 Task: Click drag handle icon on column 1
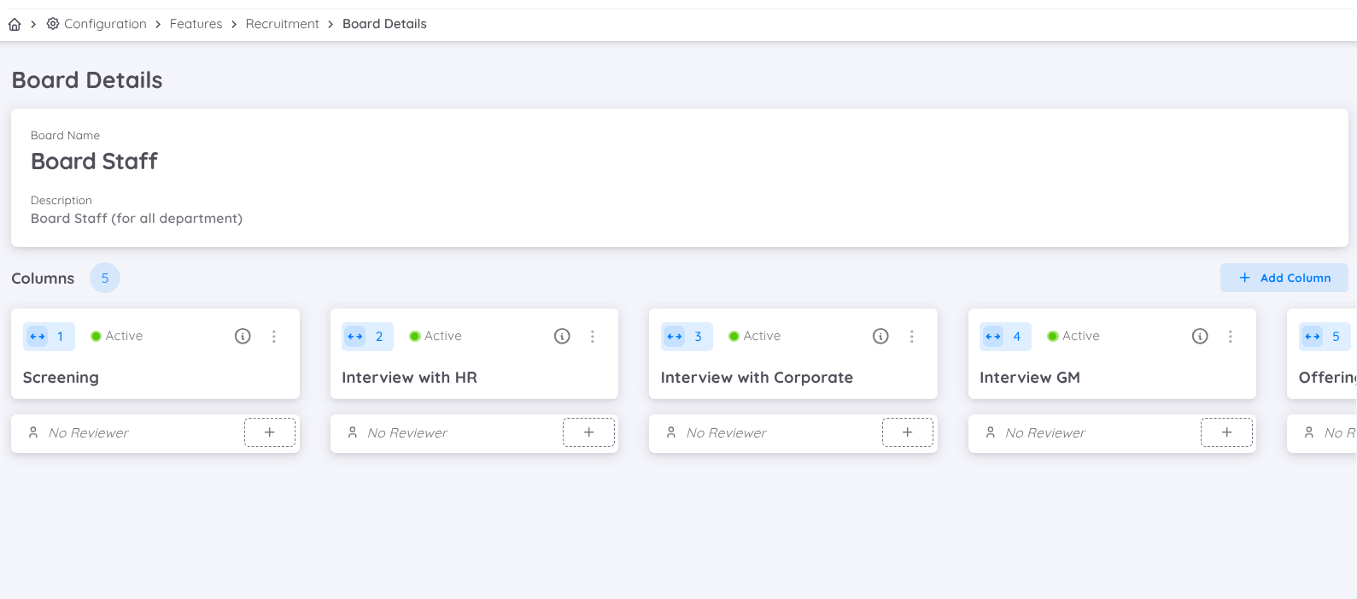pyautogui.click(x=38, y=336)
